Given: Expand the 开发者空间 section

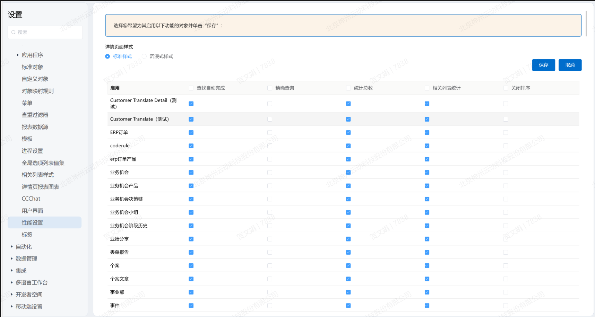Looking at the screenshot, I should pyautogui.click(x=12, y=294).
